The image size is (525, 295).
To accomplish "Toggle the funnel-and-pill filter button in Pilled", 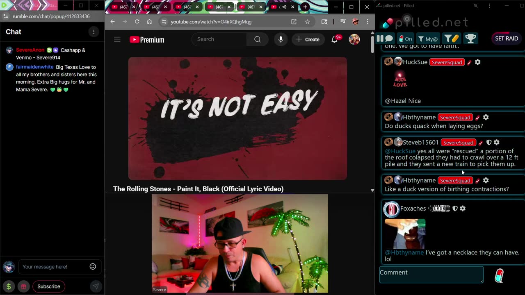I will click(x=452, y=39).
